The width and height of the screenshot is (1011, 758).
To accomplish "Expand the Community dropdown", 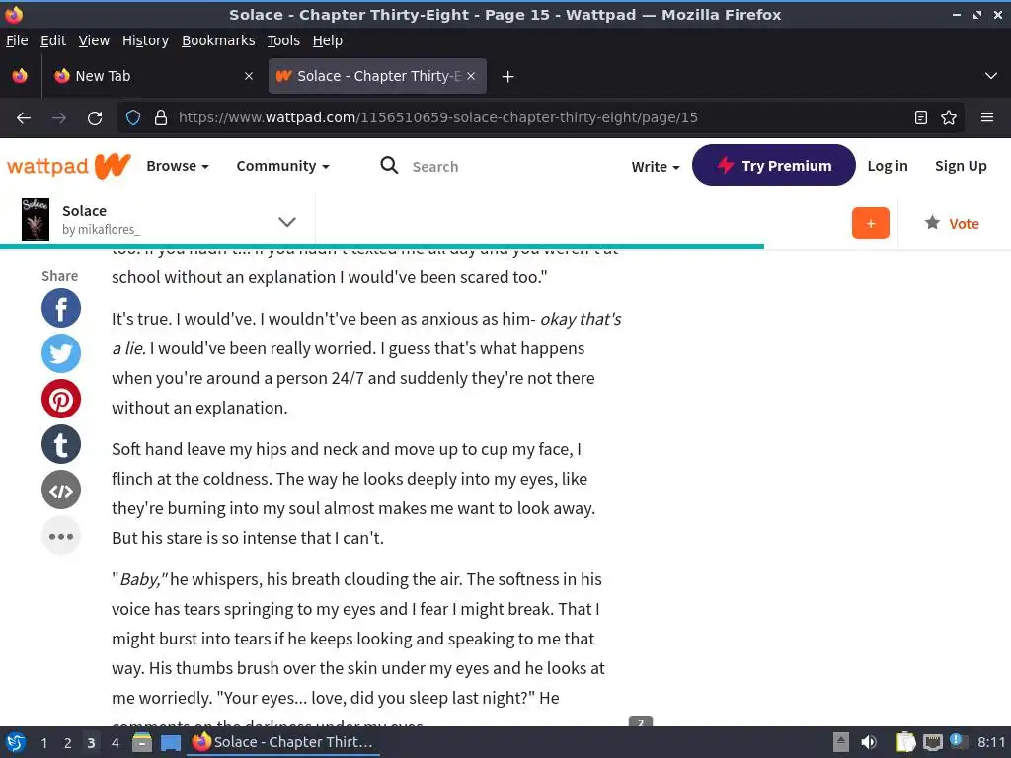I will 282,166.
